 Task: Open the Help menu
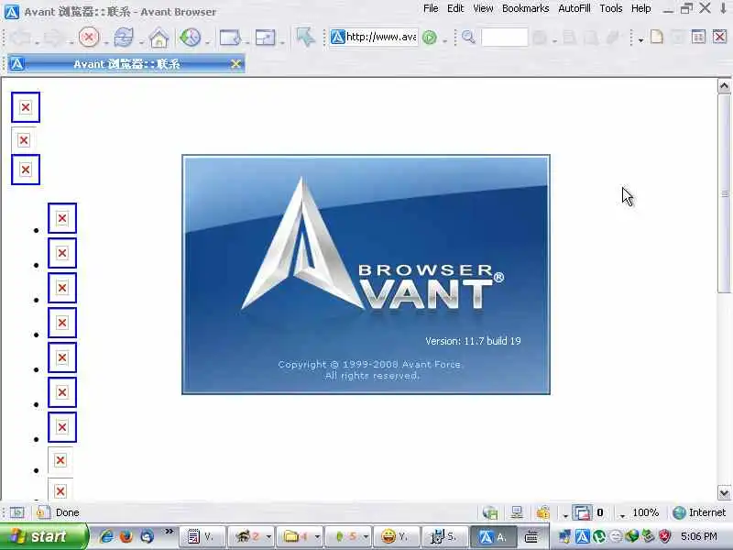click(x=640, y=8)
